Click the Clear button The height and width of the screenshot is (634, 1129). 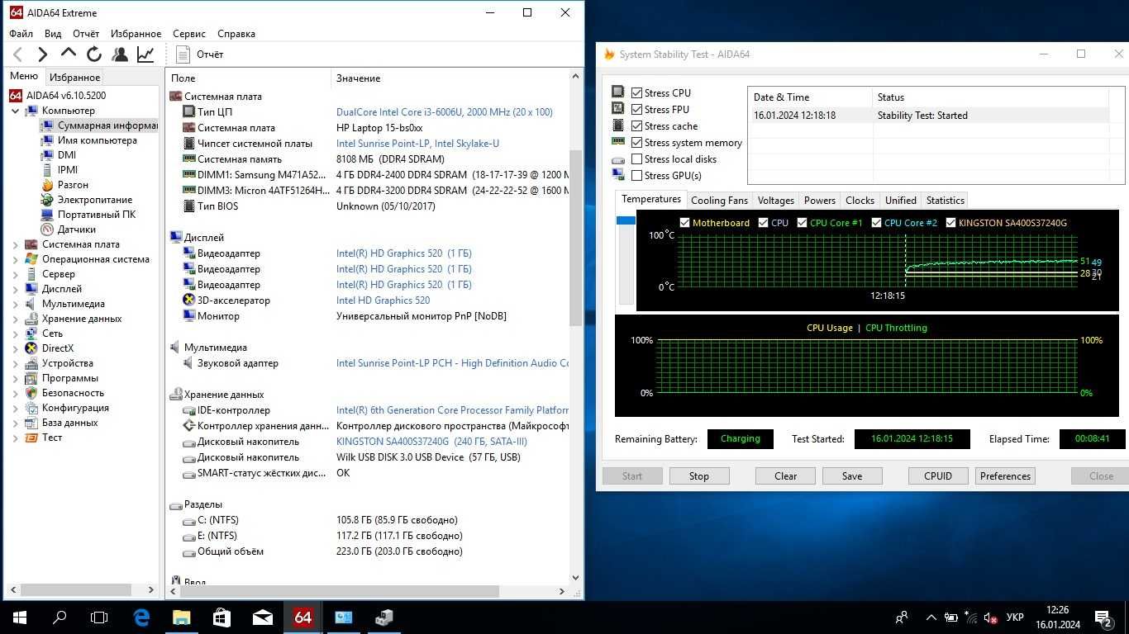tap(785, 476)
